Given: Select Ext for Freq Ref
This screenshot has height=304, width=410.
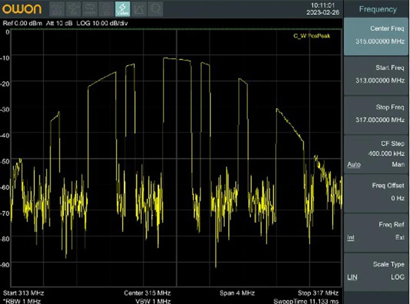Looking at the screenshot, I should coord(399,237).
